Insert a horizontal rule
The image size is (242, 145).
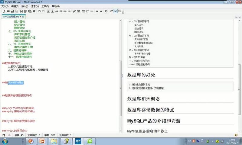tap(92, 11)
